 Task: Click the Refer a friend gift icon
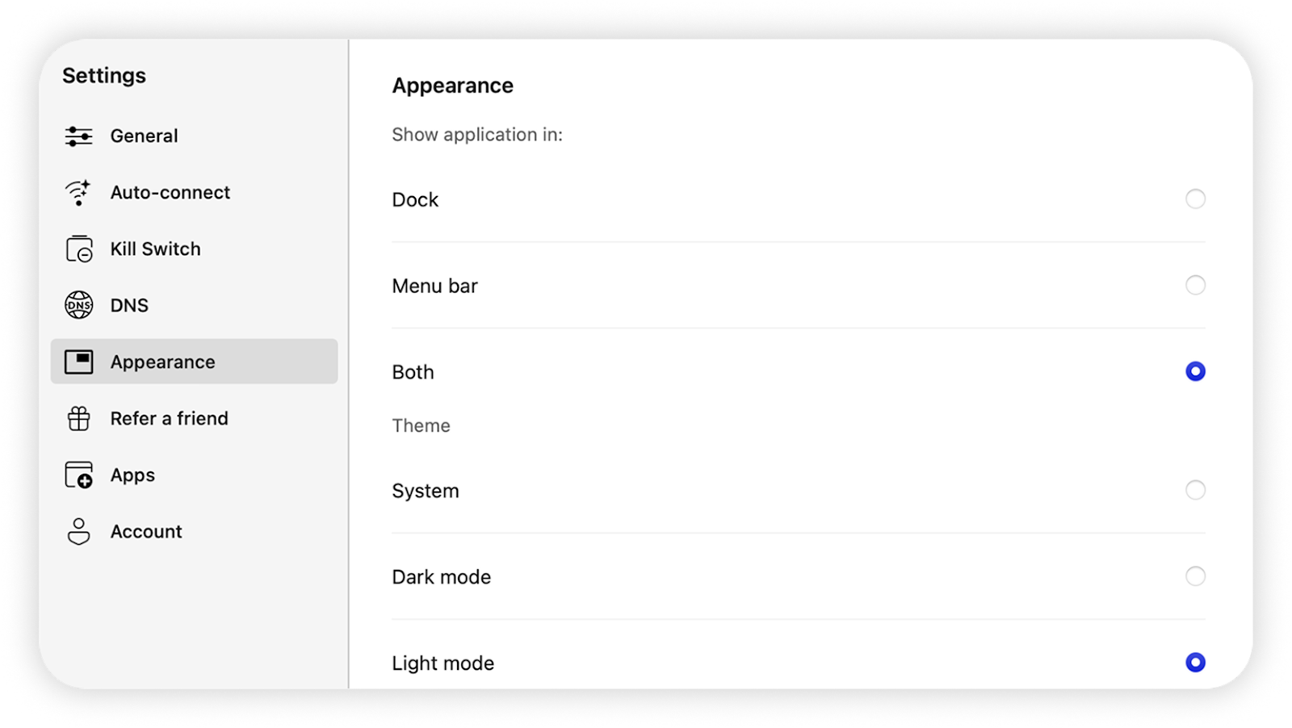point(79,419)
